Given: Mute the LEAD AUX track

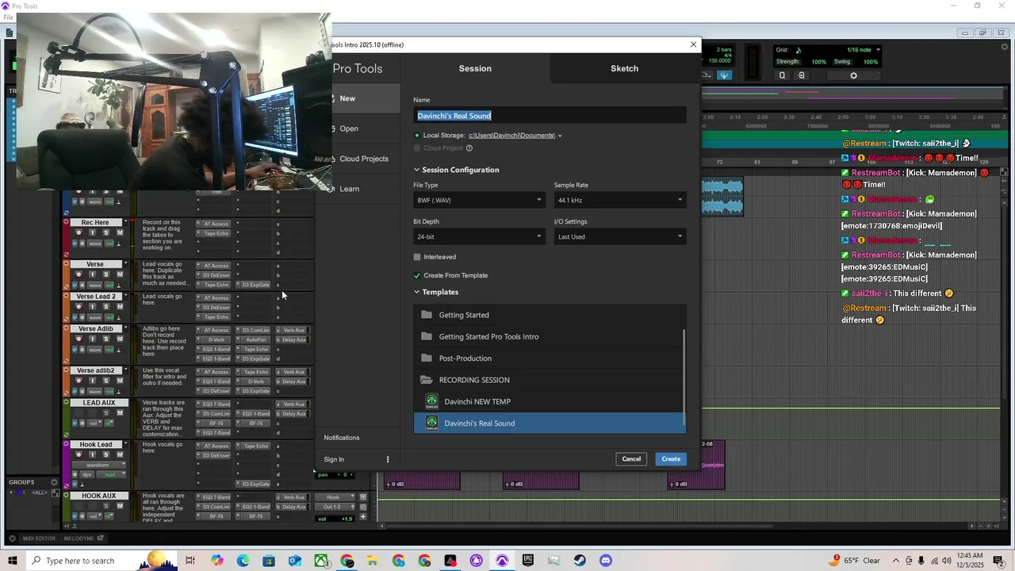Looking at the screenshot, I should coord(120,413).
